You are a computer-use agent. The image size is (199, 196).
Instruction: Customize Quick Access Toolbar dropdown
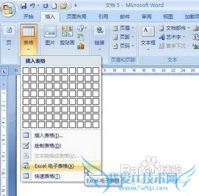(x=75, y=5)
